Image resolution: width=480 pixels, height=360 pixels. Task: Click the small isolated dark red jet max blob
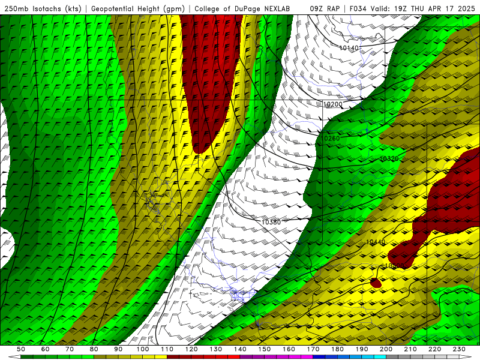coord(376,283)
